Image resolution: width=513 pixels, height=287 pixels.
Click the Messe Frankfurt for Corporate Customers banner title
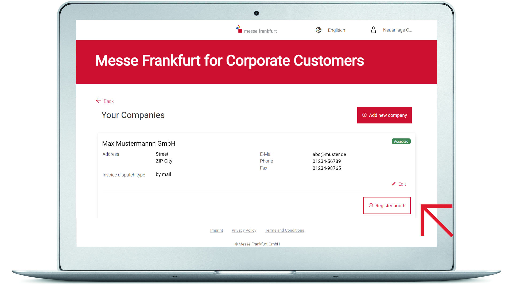tap(230, 61)
